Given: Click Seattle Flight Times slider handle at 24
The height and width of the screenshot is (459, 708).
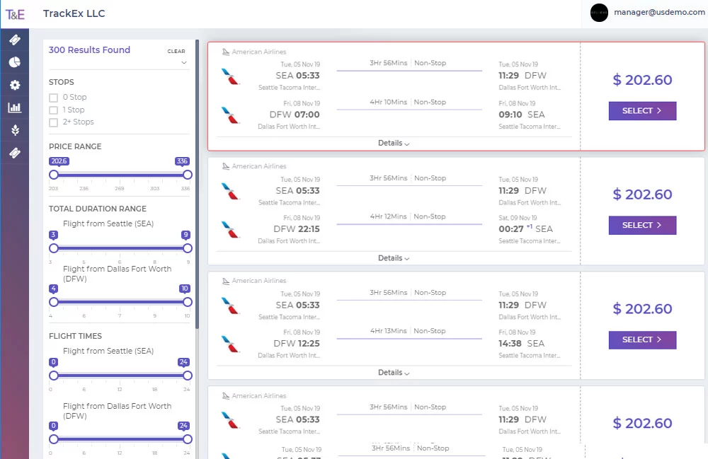Looking at the screenshot, I should click(x=188, y=375).
